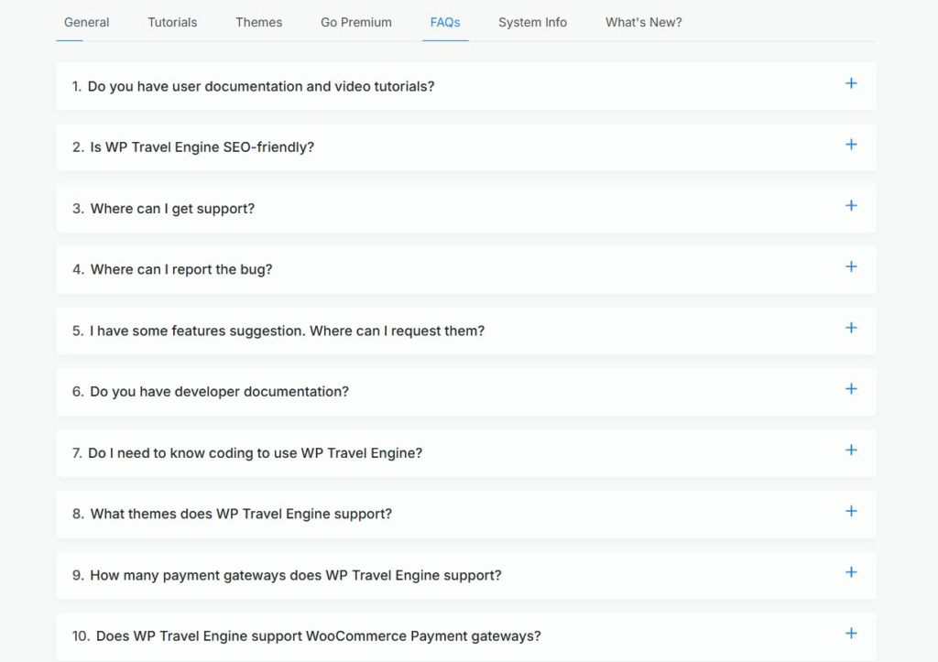Select the FAQs tab
The height and width of the screenshot is (662, 938).
445,22
